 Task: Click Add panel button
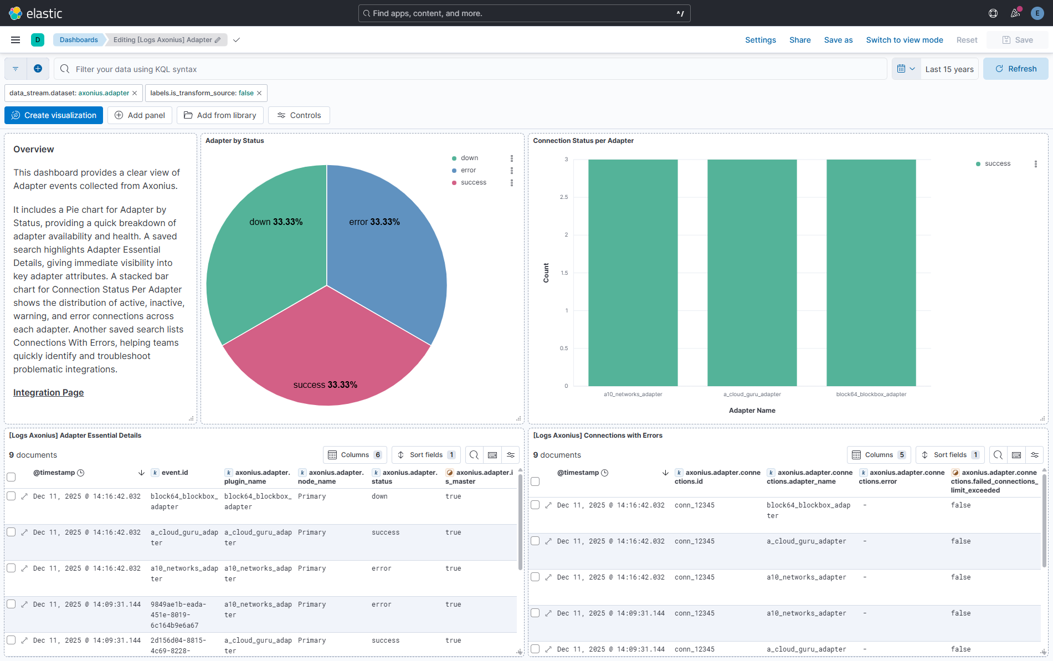pyautogui.click(x=140, y=115)
